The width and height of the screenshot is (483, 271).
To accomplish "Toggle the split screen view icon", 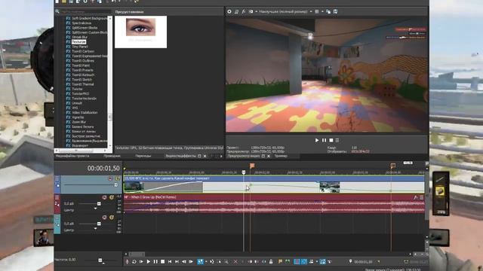I will [x=251, y=11].
